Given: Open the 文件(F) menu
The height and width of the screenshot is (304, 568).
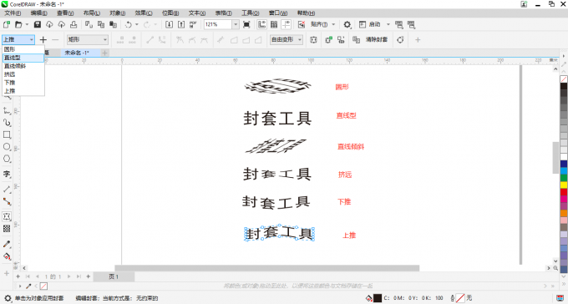Looking at the screenshot, I should [13, 13].
